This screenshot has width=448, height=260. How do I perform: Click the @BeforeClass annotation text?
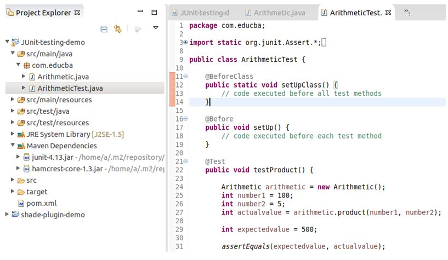[x=229, y=77]
